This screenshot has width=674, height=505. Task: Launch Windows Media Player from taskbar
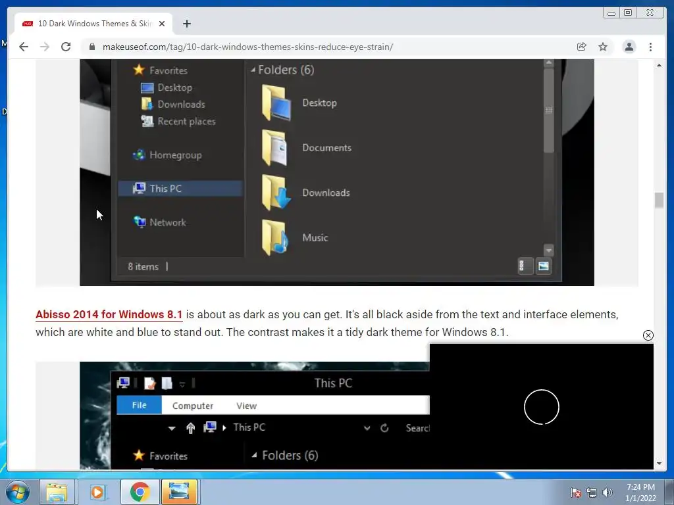[x=97, y=492]
